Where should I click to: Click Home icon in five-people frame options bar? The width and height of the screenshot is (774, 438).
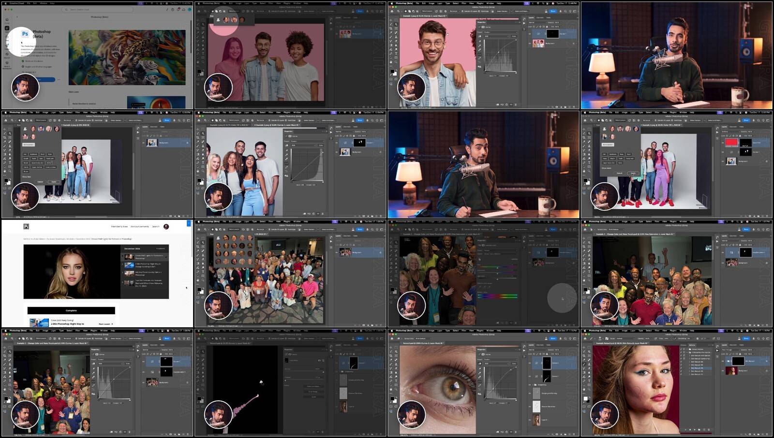5,120
